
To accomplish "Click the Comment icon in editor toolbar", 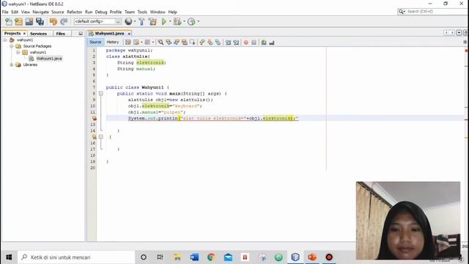I will pyautogui.click(x=264, y=43).
